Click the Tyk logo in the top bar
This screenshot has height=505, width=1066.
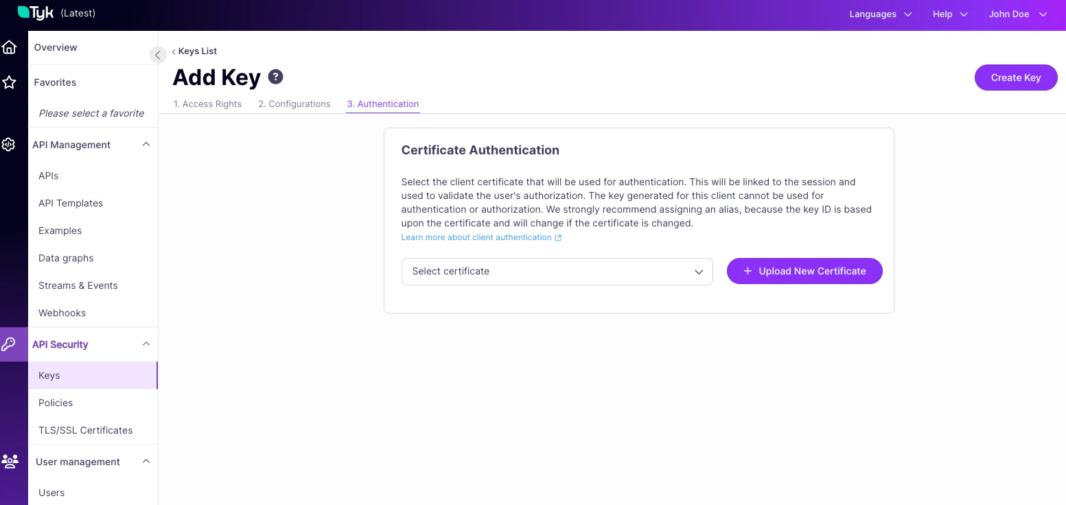coord(36,12)
